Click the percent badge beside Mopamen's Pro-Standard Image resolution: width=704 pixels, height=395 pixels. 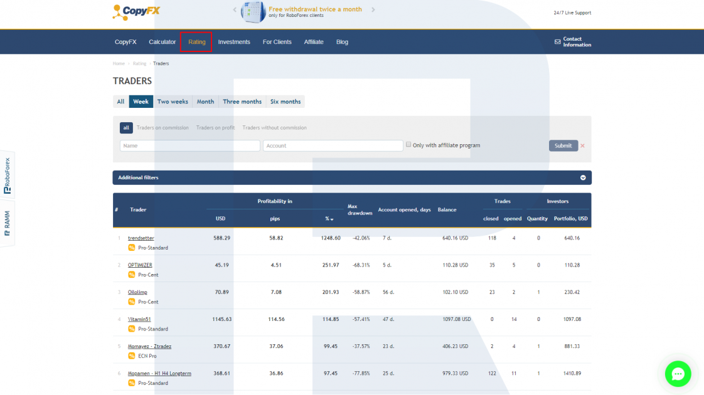[x=132, y=383]
